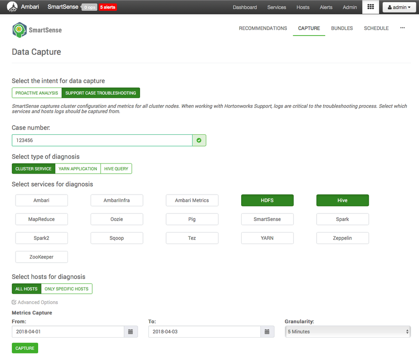Select the Oozie service
This screenshot has width=419, height=356.
point(117,219)
